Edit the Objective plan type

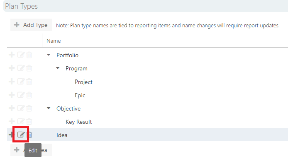coord(21,108)
